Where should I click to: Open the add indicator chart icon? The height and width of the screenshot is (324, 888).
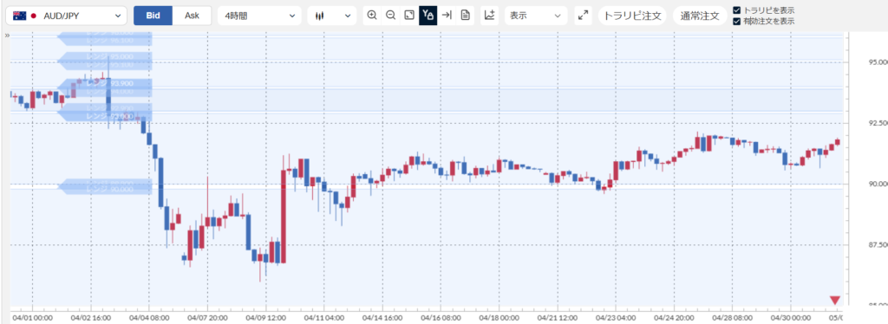[x=490, y=16]
